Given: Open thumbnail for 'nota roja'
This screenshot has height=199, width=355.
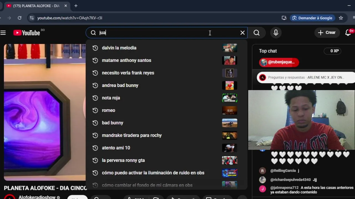Looking at the screenshot, I should [x=230, y=98].
